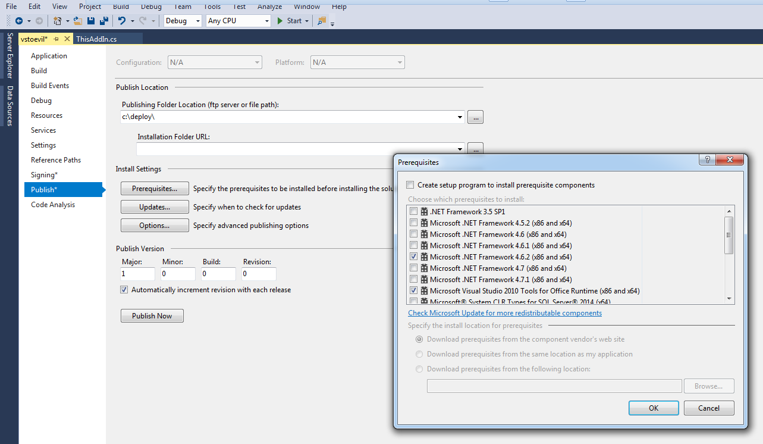Click the Open File folder icon
Screen dimensions: 763x444
(x=77, y=21)
